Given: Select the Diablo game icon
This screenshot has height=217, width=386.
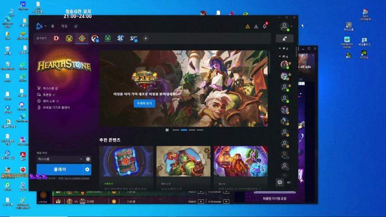Looking at the screenshot, I should pos(56,38).
